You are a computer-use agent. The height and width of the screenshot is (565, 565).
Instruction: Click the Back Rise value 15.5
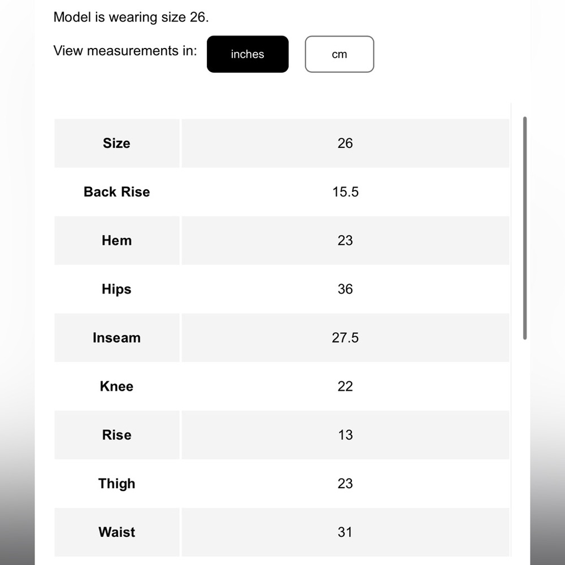(x=345, y=192)
